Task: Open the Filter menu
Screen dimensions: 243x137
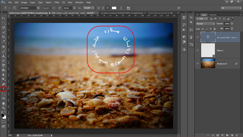Action: [x=57, y=2]
